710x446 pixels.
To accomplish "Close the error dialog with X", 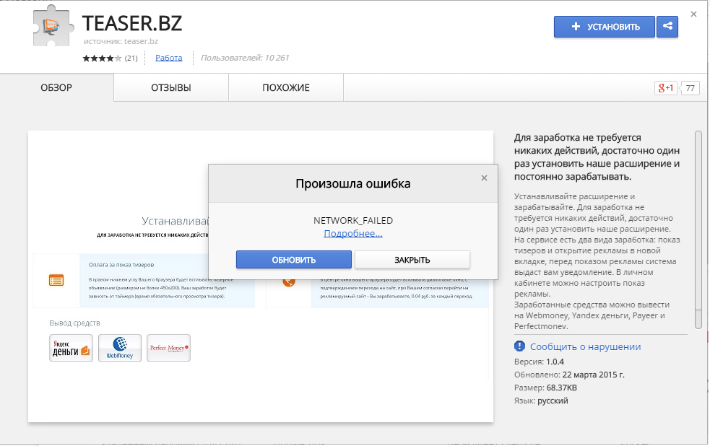I will [x=484, y=178].
